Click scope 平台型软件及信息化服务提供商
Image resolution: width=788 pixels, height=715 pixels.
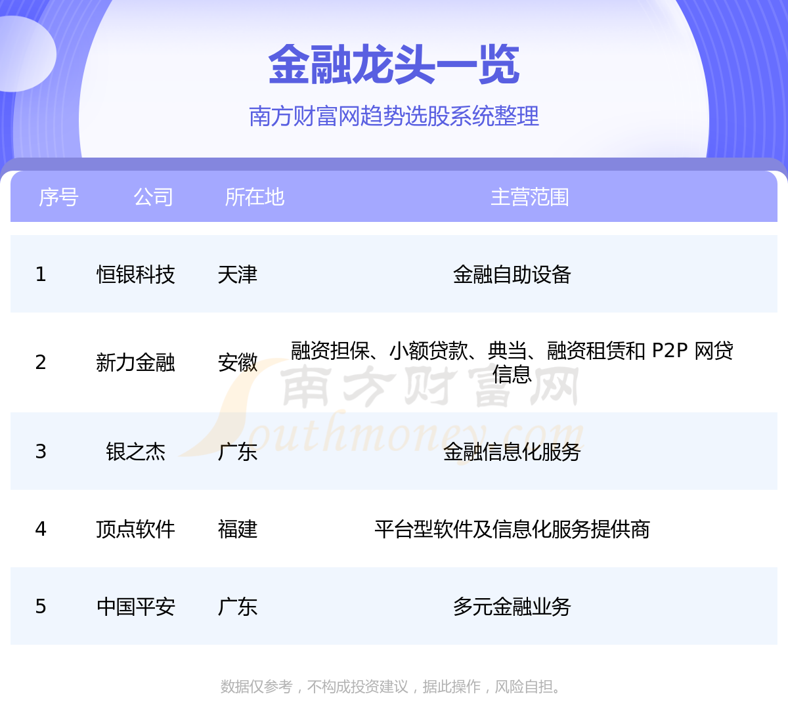512,529
